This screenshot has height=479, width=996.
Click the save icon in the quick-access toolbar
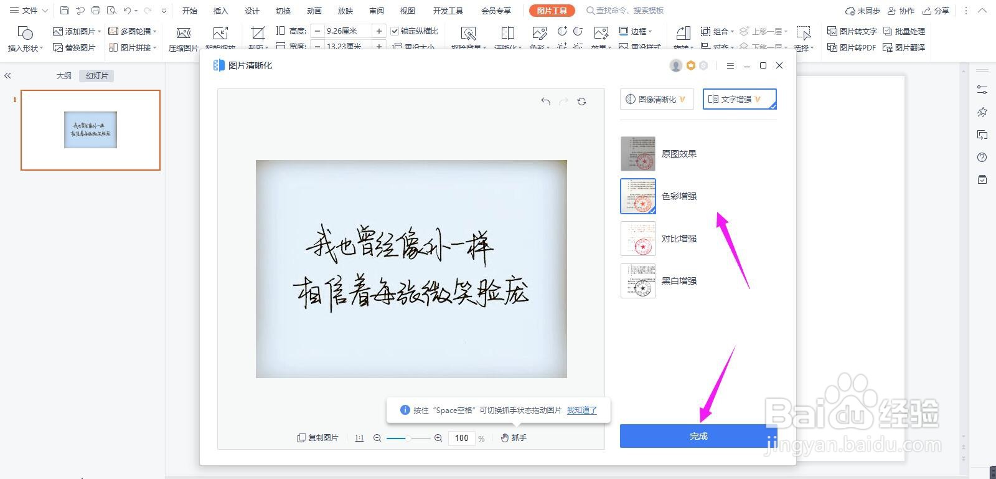pos(65,11)
